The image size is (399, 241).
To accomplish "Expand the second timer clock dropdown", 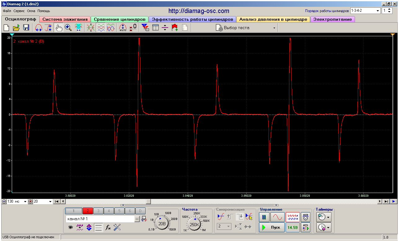I will point(328,228).
